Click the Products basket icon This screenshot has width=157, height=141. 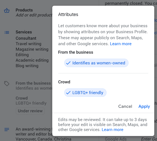pyautogui.click(x=7, y=10)
